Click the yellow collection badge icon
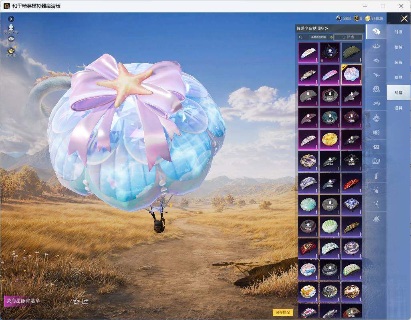The height and width of the screenshot is (320, 411). coord(11,52)
